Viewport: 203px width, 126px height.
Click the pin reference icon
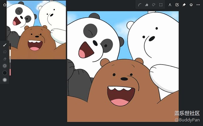(x=184, y=5)
